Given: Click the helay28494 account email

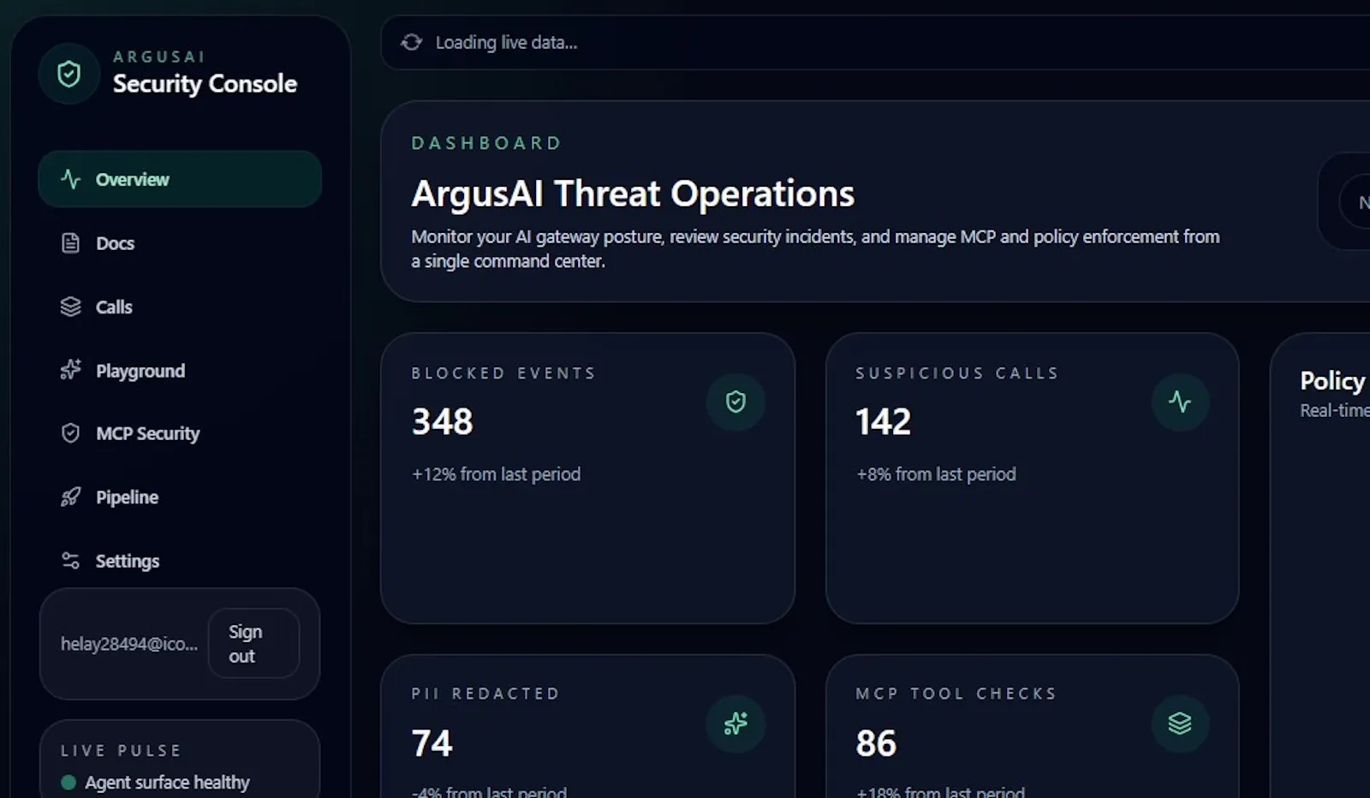Looking at the screenshot, I should (129, 644).
